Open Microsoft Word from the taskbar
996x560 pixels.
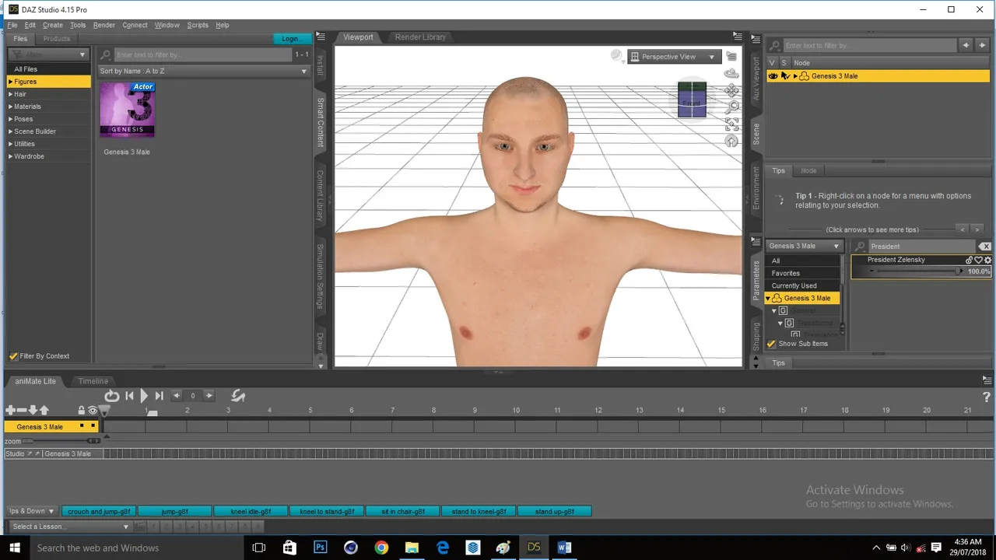pyautogui.click(x=564, y=548)
